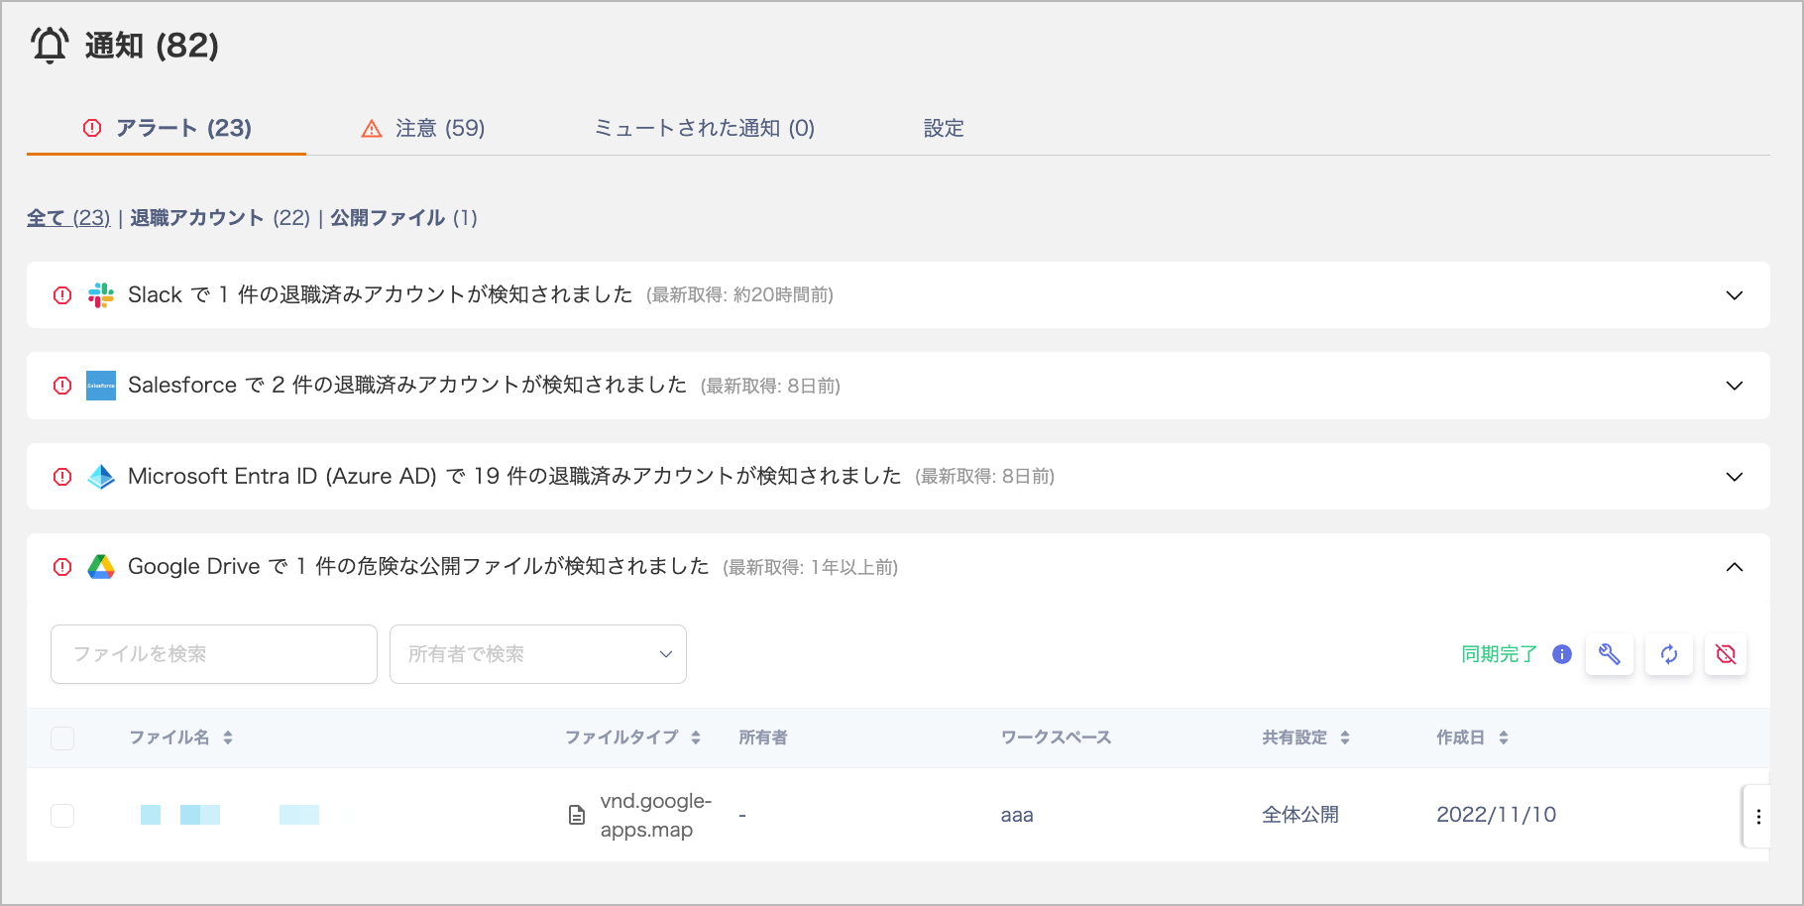Click the Microsoft Entra ID logo icon
The height and width of the screenshot is (906, 1804).
pyautogui.click(x=101, y=477)
